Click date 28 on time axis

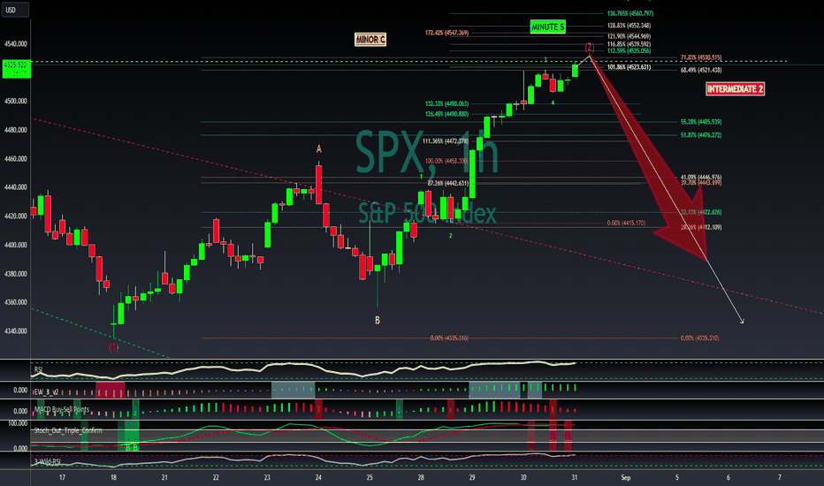(421, 477)
